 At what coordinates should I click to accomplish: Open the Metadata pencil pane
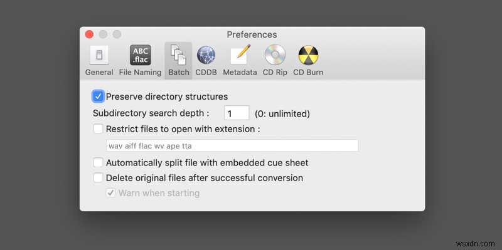pyautogui.click(x=240, y=61)
